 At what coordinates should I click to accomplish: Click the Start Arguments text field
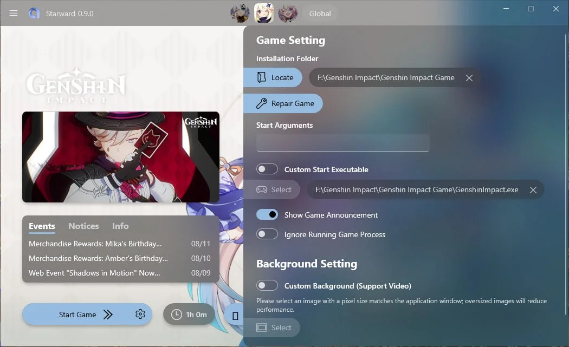point(342,143)
